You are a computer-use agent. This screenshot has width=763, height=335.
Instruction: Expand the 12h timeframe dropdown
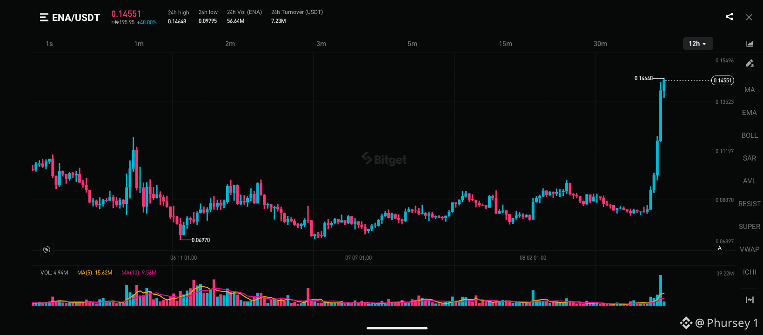[697, 44]
